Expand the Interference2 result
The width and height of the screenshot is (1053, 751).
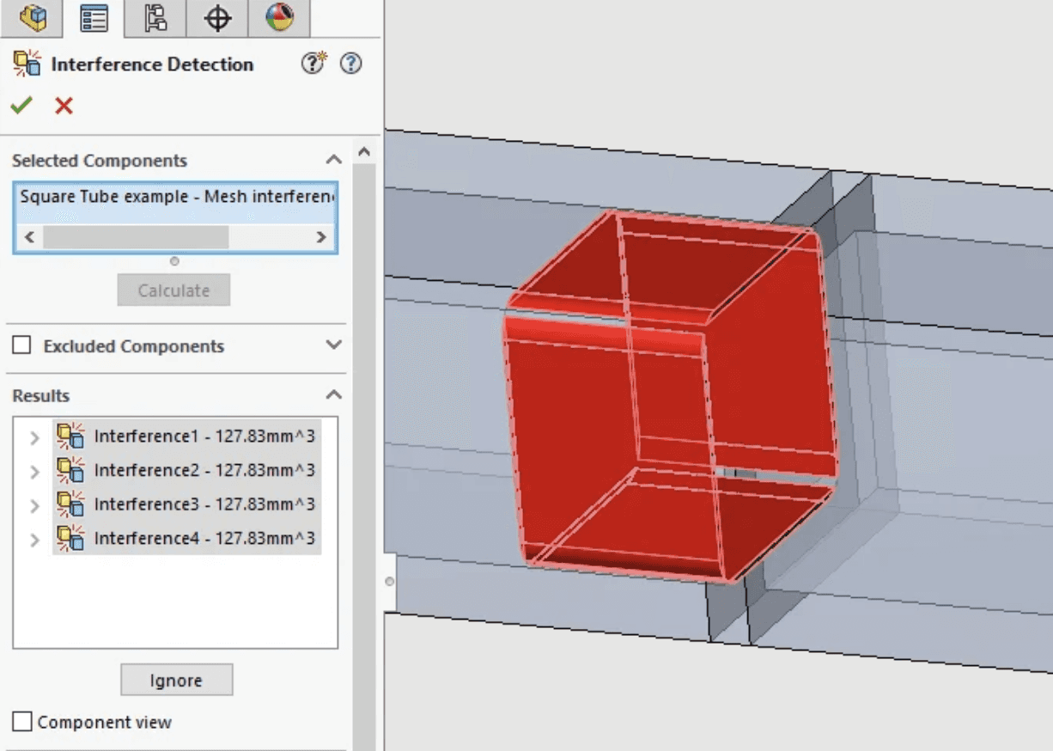[34, 471]
